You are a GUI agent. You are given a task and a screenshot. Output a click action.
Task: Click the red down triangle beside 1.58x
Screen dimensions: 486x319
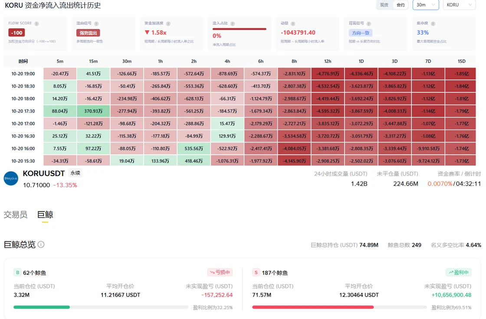(147, 32)
